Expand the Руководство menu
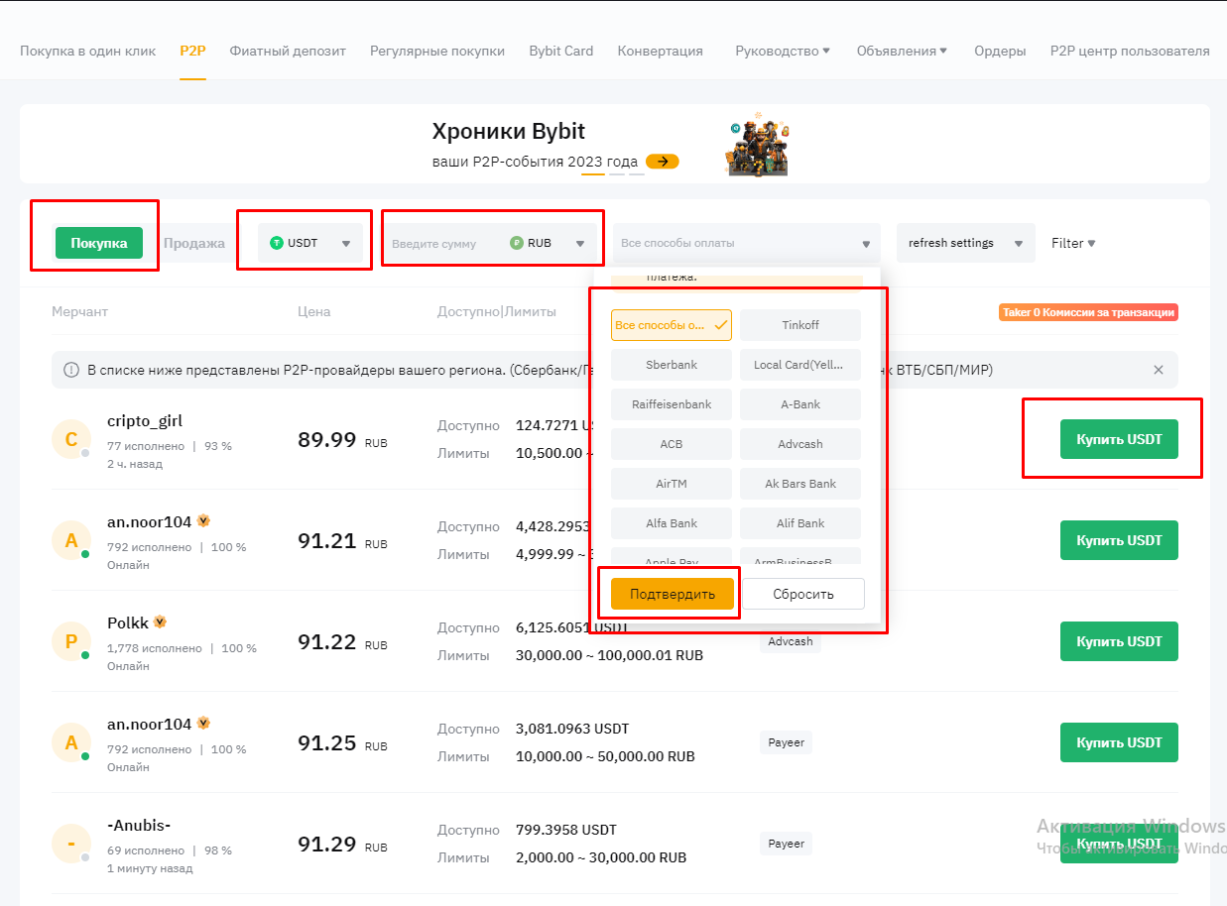 tap(783, 51)
